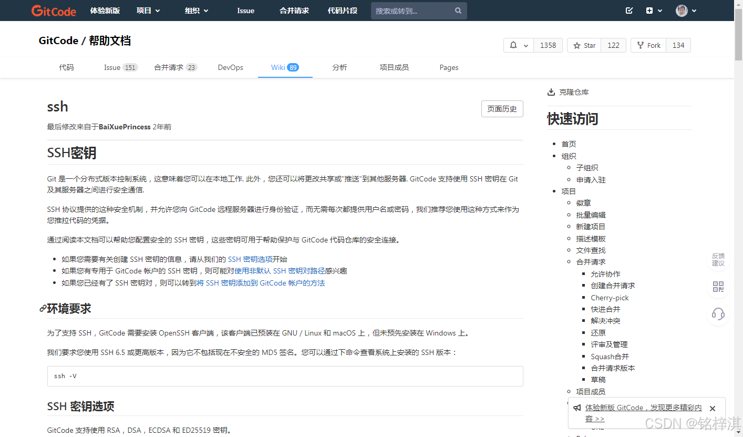The image size is (743, 437).
Task: Click the megaphone icon in promo popup
Action: click(x=577, y=408)
